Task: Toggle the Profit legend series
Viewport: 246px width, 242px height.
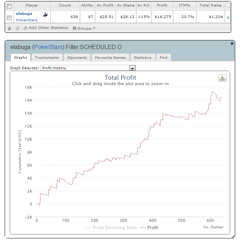Action: [x=149, y=228]
